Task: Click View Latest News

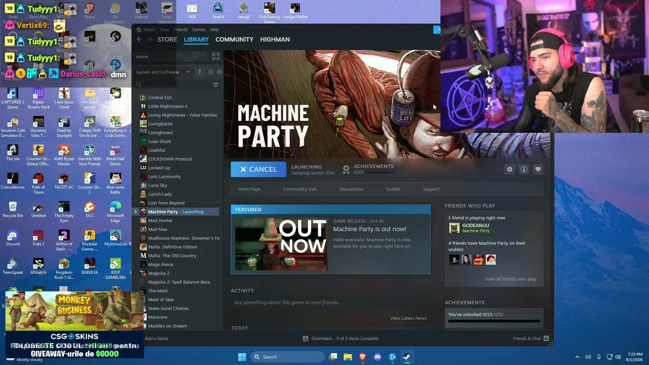Action: click(x=408, y=318)
